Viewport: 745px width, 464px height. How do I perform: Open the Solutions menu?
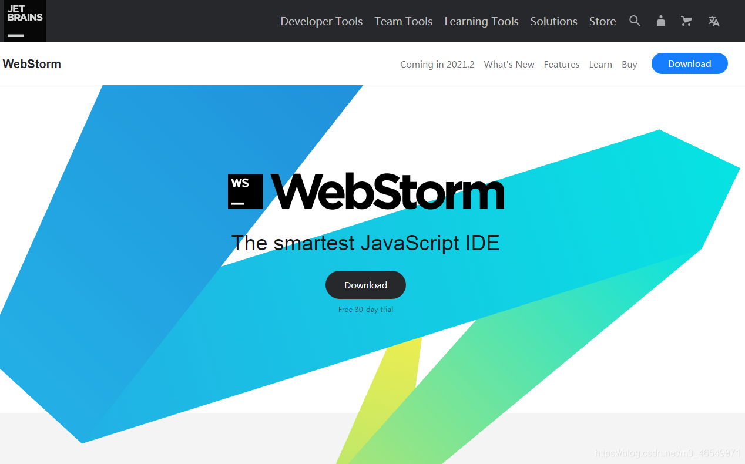[x=553, y=21]
